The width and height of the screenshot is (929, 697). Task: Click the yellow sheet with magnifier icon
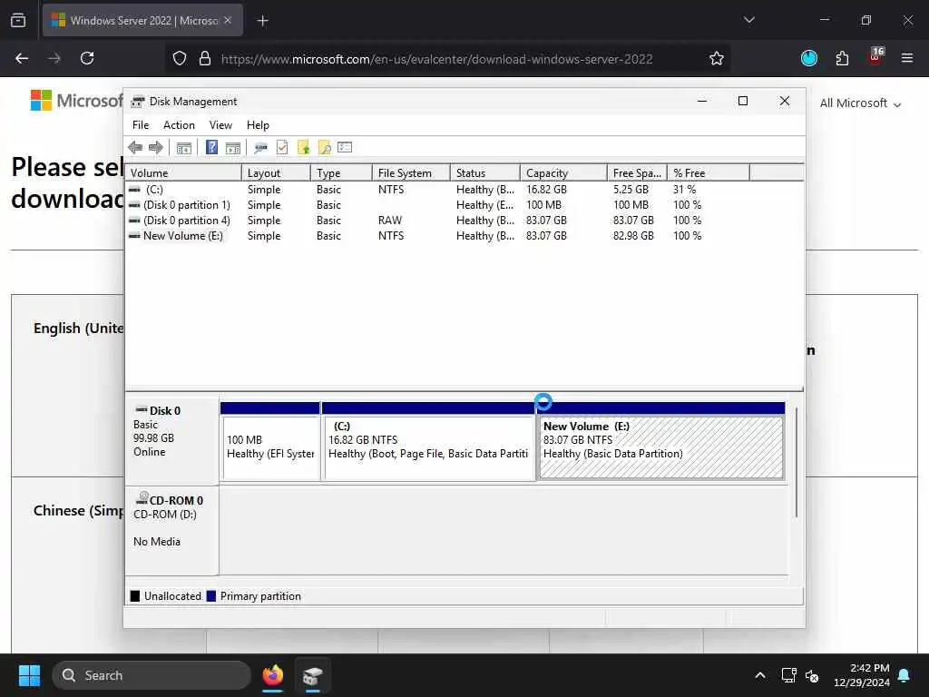pyautogui.click(x=325, y=147)
